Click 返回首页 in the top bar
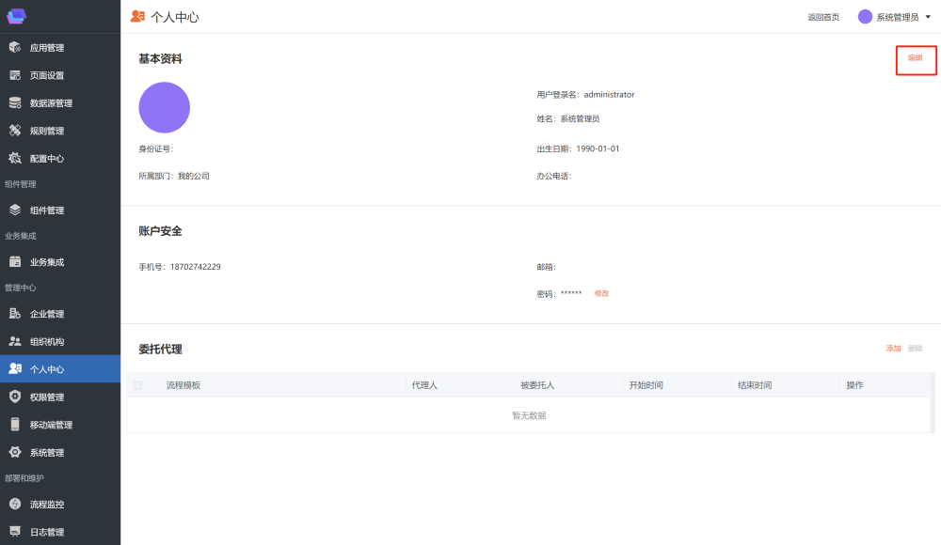941x545 pixels. 823,17
